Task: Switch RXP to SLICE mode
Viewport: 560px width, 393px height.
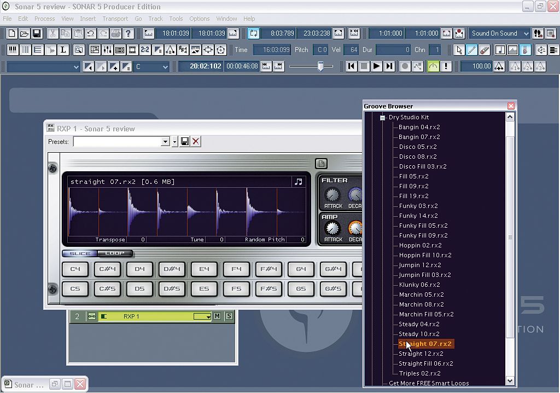Action: (x=80, y=253)
